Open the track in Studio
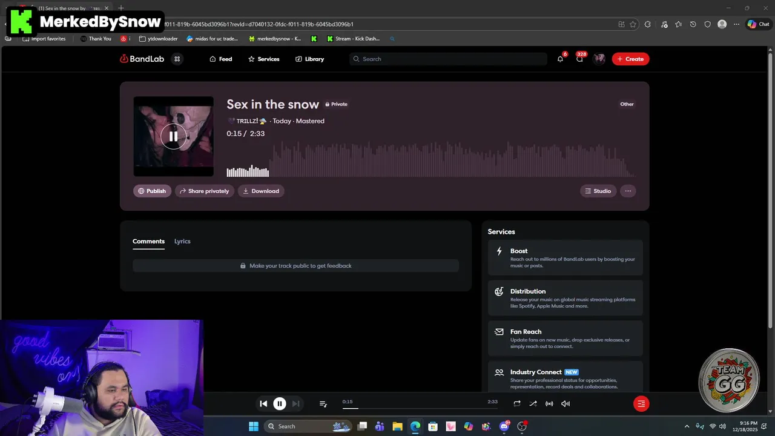 point(598,191)
